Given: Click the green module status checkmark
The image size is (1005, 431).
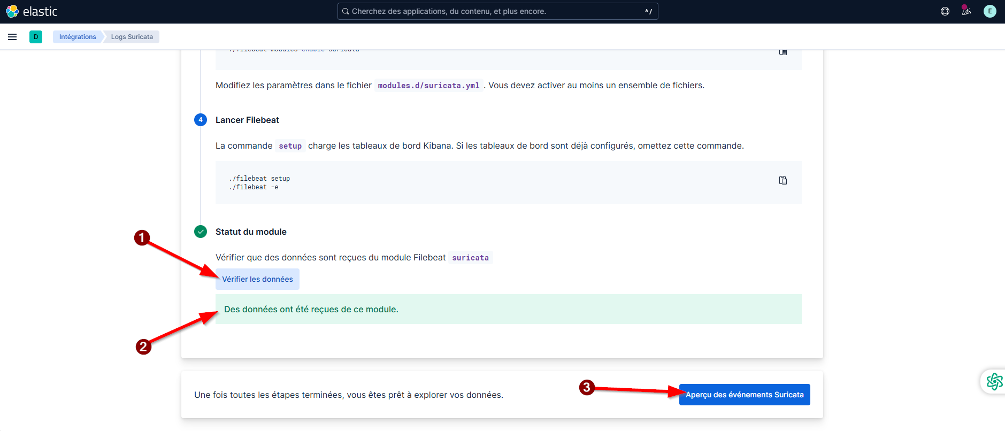Looking at the screenshot, I should tap(201, 232).
